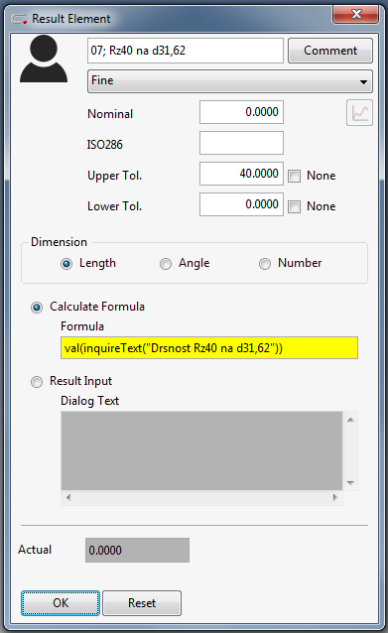Screen dimensions: 388x633
Task: Click the Fine dropdown arrow
Action: 363,82
